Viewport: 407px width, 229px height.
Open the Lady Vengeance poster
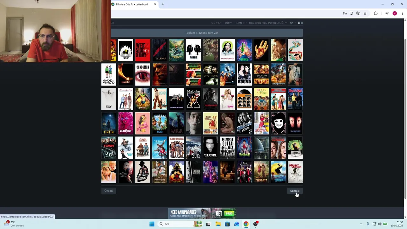(x=227, y=50)
